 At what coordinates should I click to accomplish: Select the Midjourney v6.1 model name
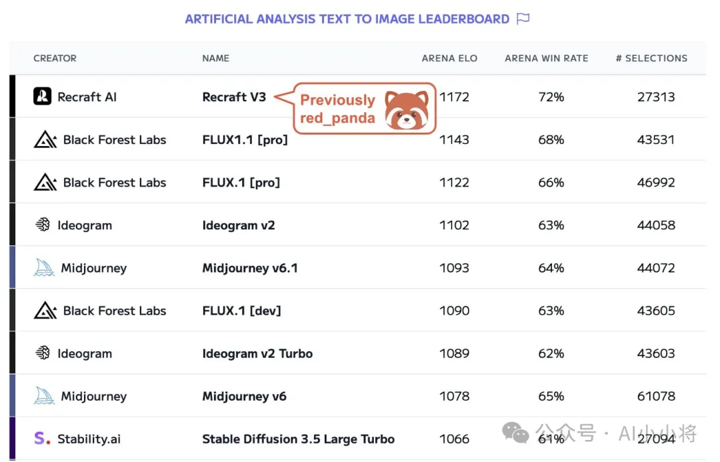click(250, 268)
